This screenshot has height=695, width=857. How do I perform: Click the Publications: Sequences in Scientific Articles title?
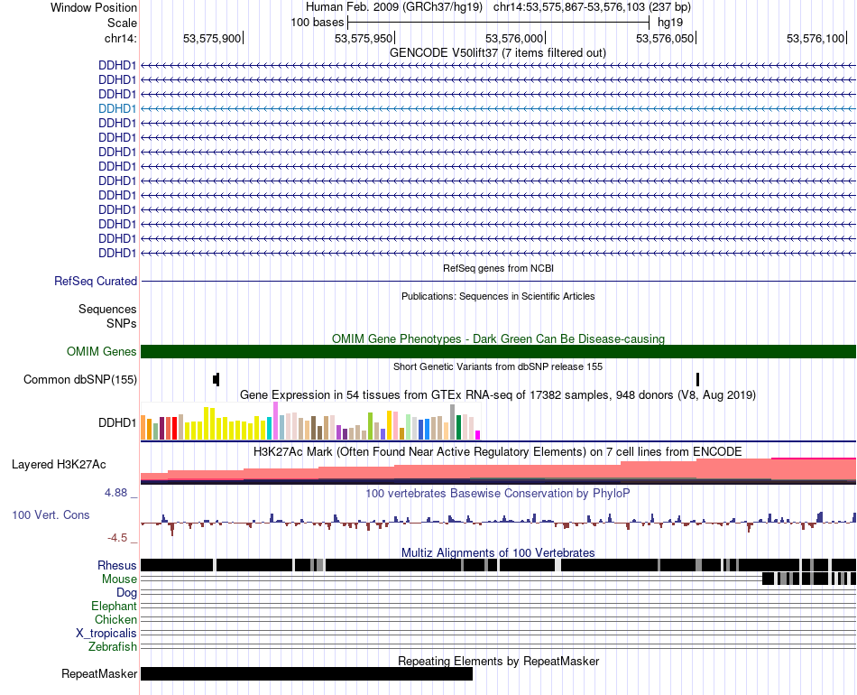click(x=498, y=296)
